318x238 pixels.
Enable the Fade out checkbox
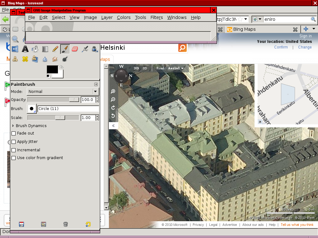[14, 133]
